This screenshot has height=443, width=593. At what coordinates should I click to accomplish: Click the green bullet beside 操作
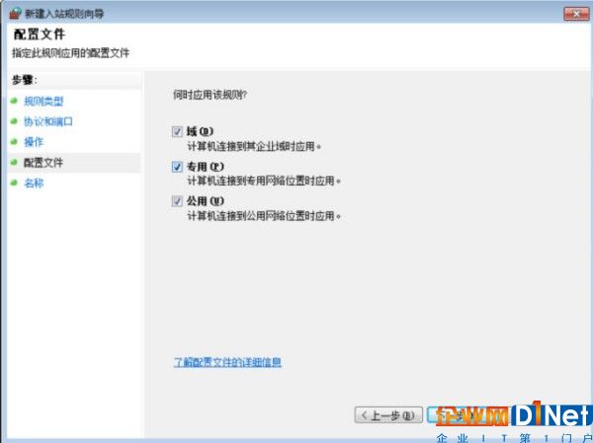click(x=15, y=142)
